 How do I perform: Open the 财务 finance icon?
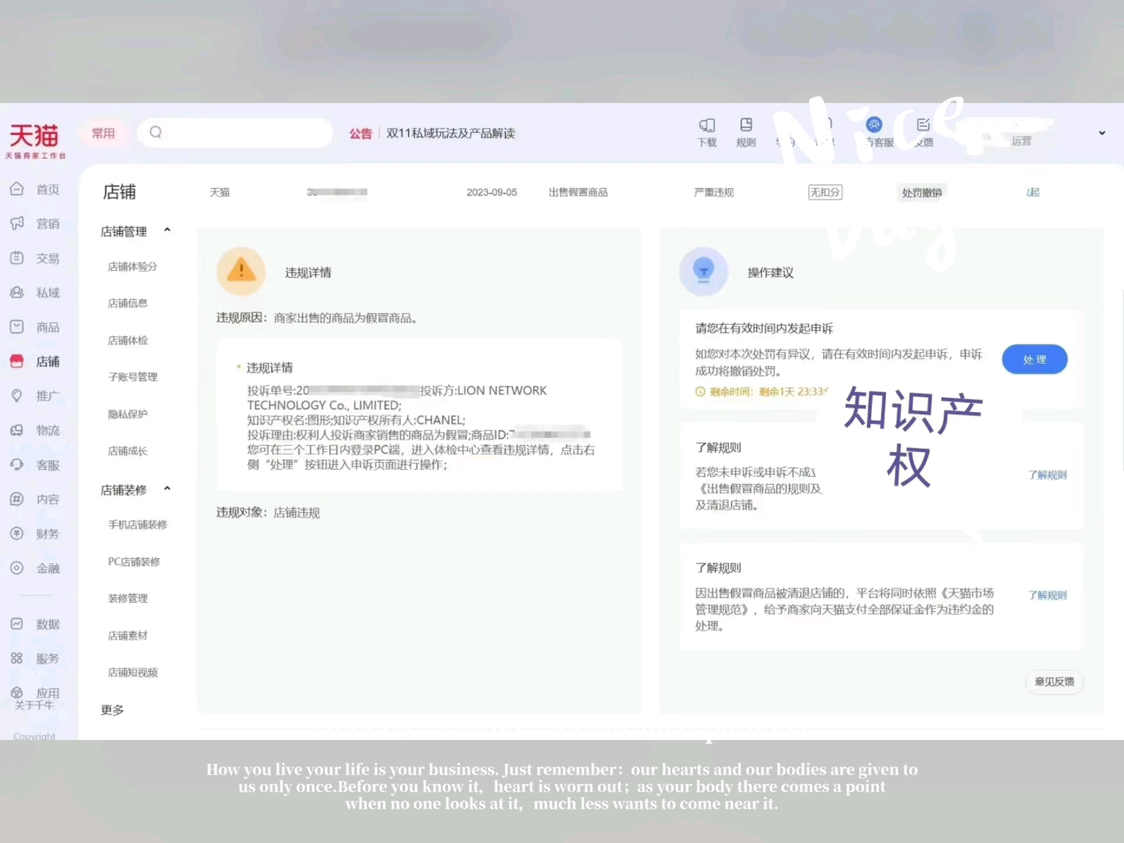[16, 533]
